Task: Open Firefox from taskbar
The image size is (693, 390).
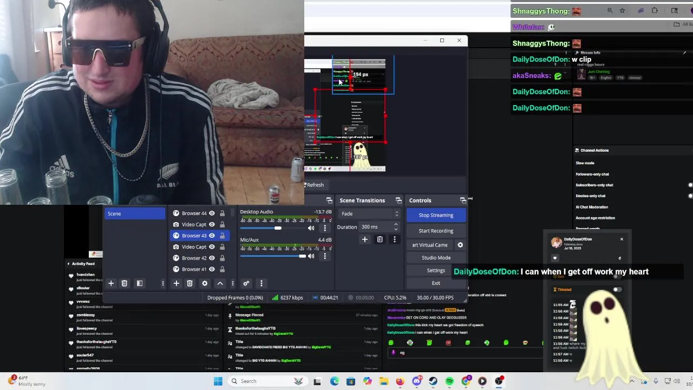Action: pos(400,381)
